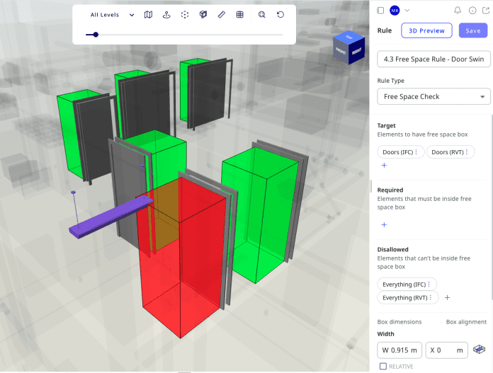This screenshot has height=373, width=493.
Task: Open the notifications bell
Action: (x=458, y=11)
